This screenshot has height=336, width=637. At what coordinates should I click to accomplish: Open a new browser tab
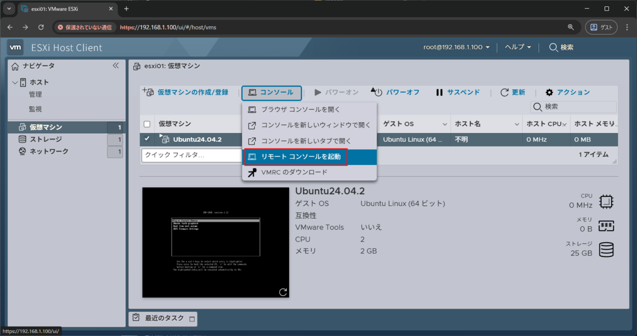click(126, 8)
